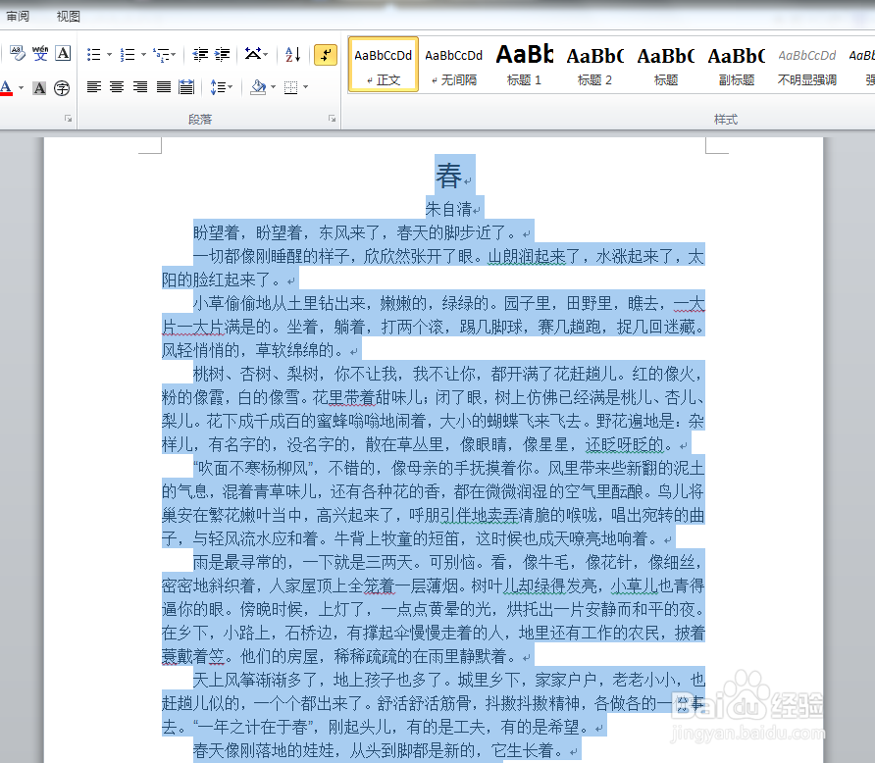Apply the justify alignment icon
This screenshot has height=763, width=875.
pyautogui.click(x=162, y=86)
